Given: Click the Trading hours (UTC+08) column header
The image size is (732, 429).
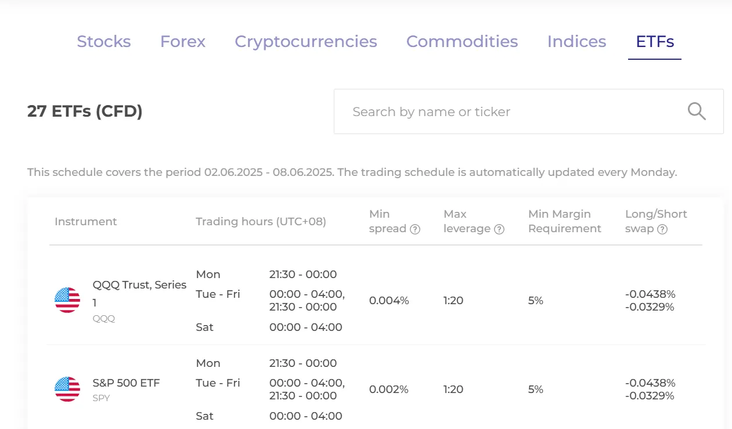Looking at the screenshot, I should 261,222.
